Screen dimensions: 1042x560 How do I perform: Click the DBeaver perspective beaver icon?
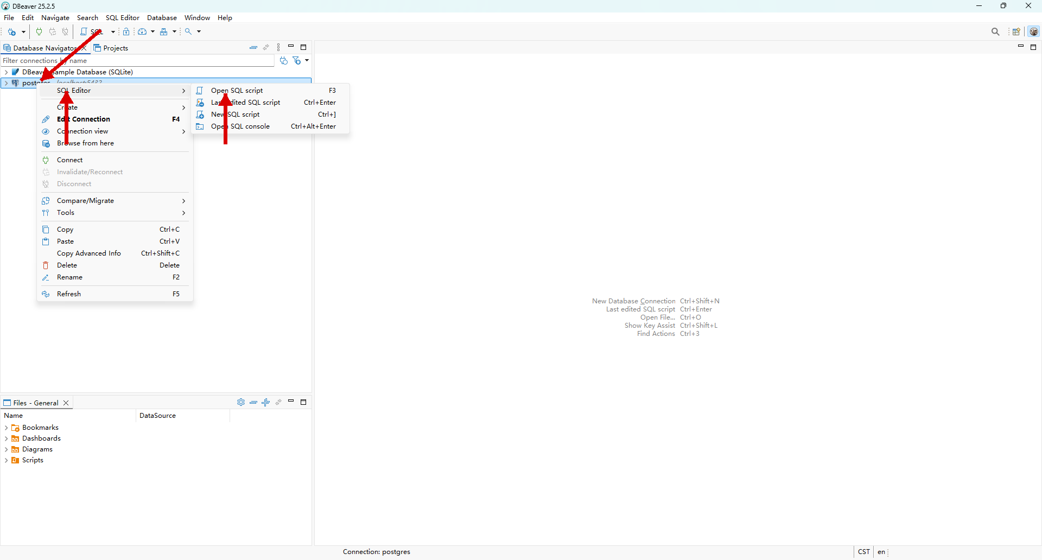(x=1034, y=32)
